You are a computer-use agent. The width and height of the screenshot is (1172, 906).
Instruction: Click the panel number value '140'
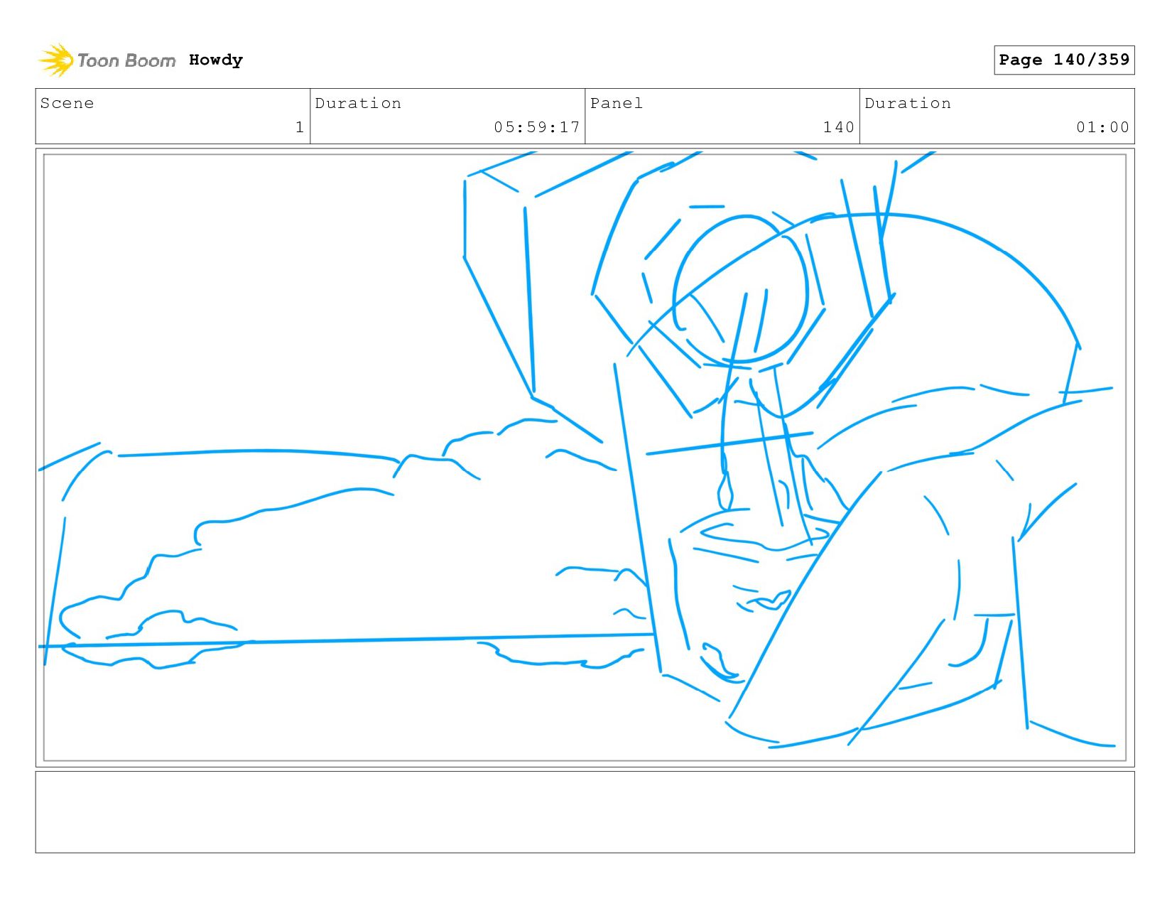[839, 127]
